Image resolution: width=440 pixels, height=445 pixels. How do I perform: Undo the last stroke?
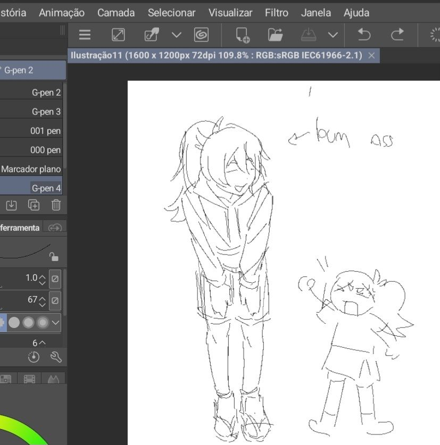point(364,35)
